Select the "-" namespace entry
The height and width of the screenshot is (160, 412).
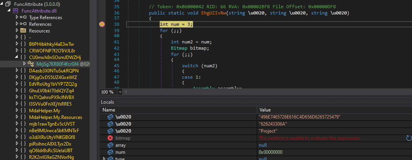coord(30,38)
